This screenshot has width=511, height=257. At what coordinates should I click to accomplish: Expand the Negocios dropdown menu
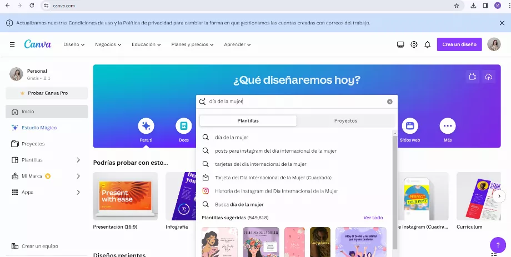(108, 44)
